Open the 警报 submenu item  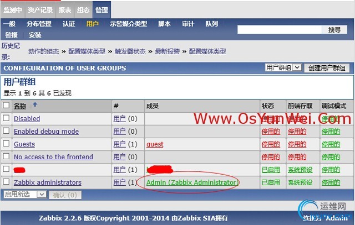11,35
